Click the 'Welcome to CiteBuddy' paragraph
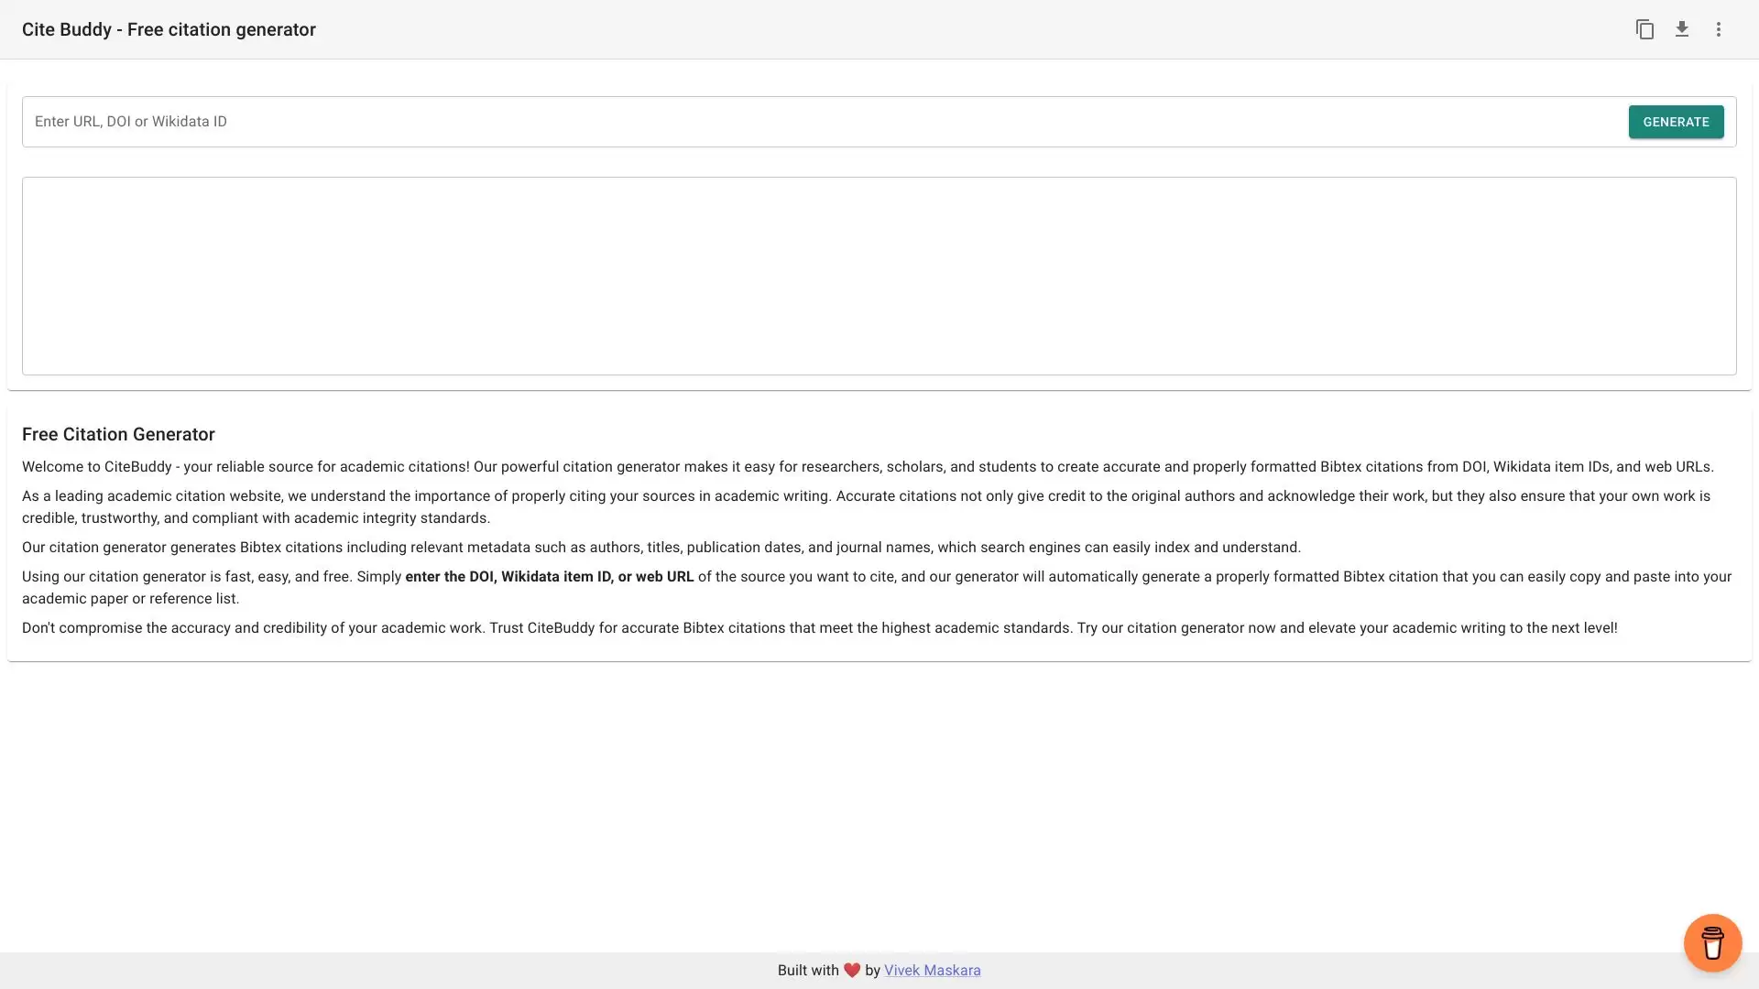 (867, 467)
